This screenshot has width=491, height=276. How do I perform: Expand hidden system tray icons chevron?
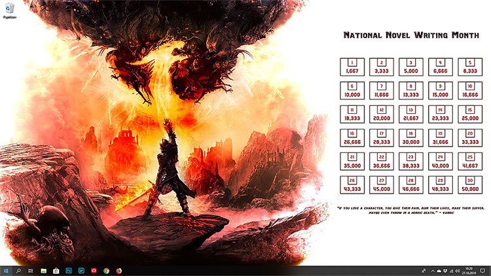(433, 271)
